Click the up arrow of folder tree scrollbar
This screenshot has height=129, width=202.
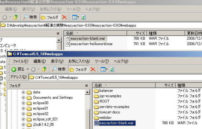87,92
